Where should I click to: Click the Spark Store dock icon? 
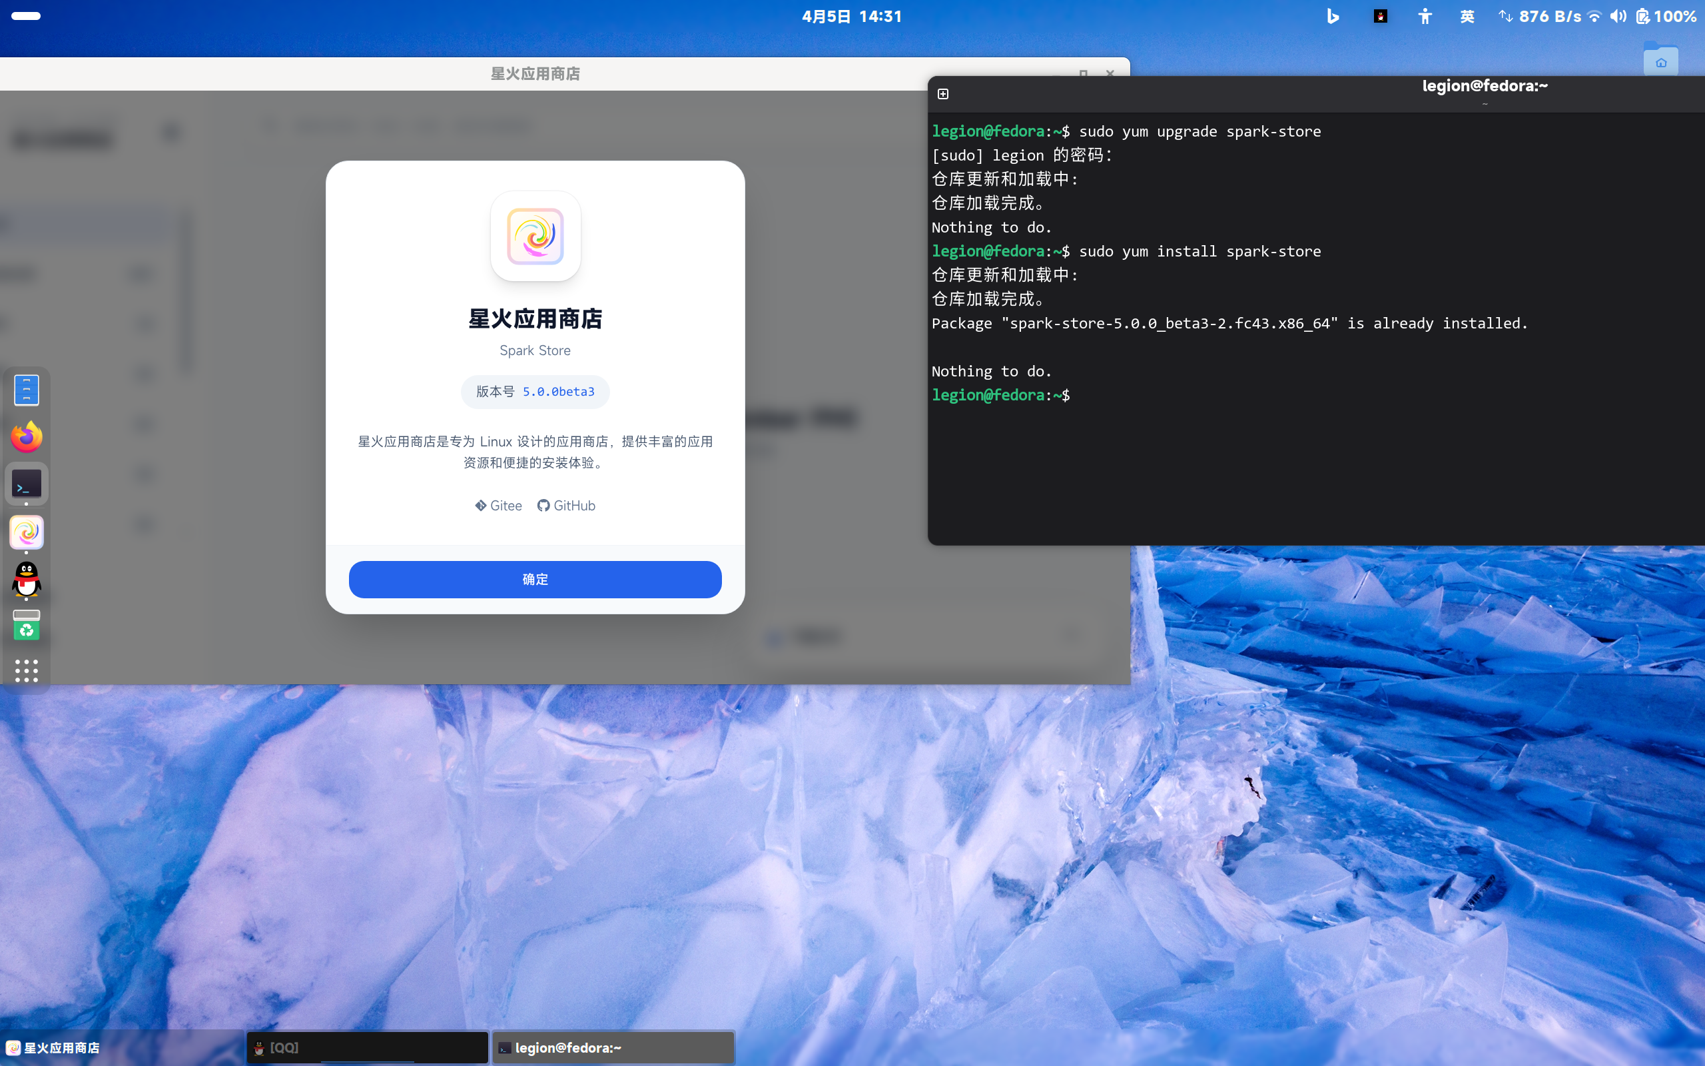point(27,532)
